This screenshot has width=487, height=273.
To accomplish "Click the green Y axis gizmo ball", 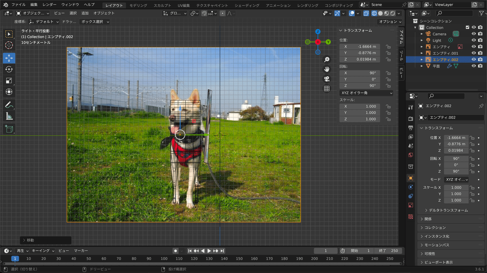I will [x=328, y=42].
